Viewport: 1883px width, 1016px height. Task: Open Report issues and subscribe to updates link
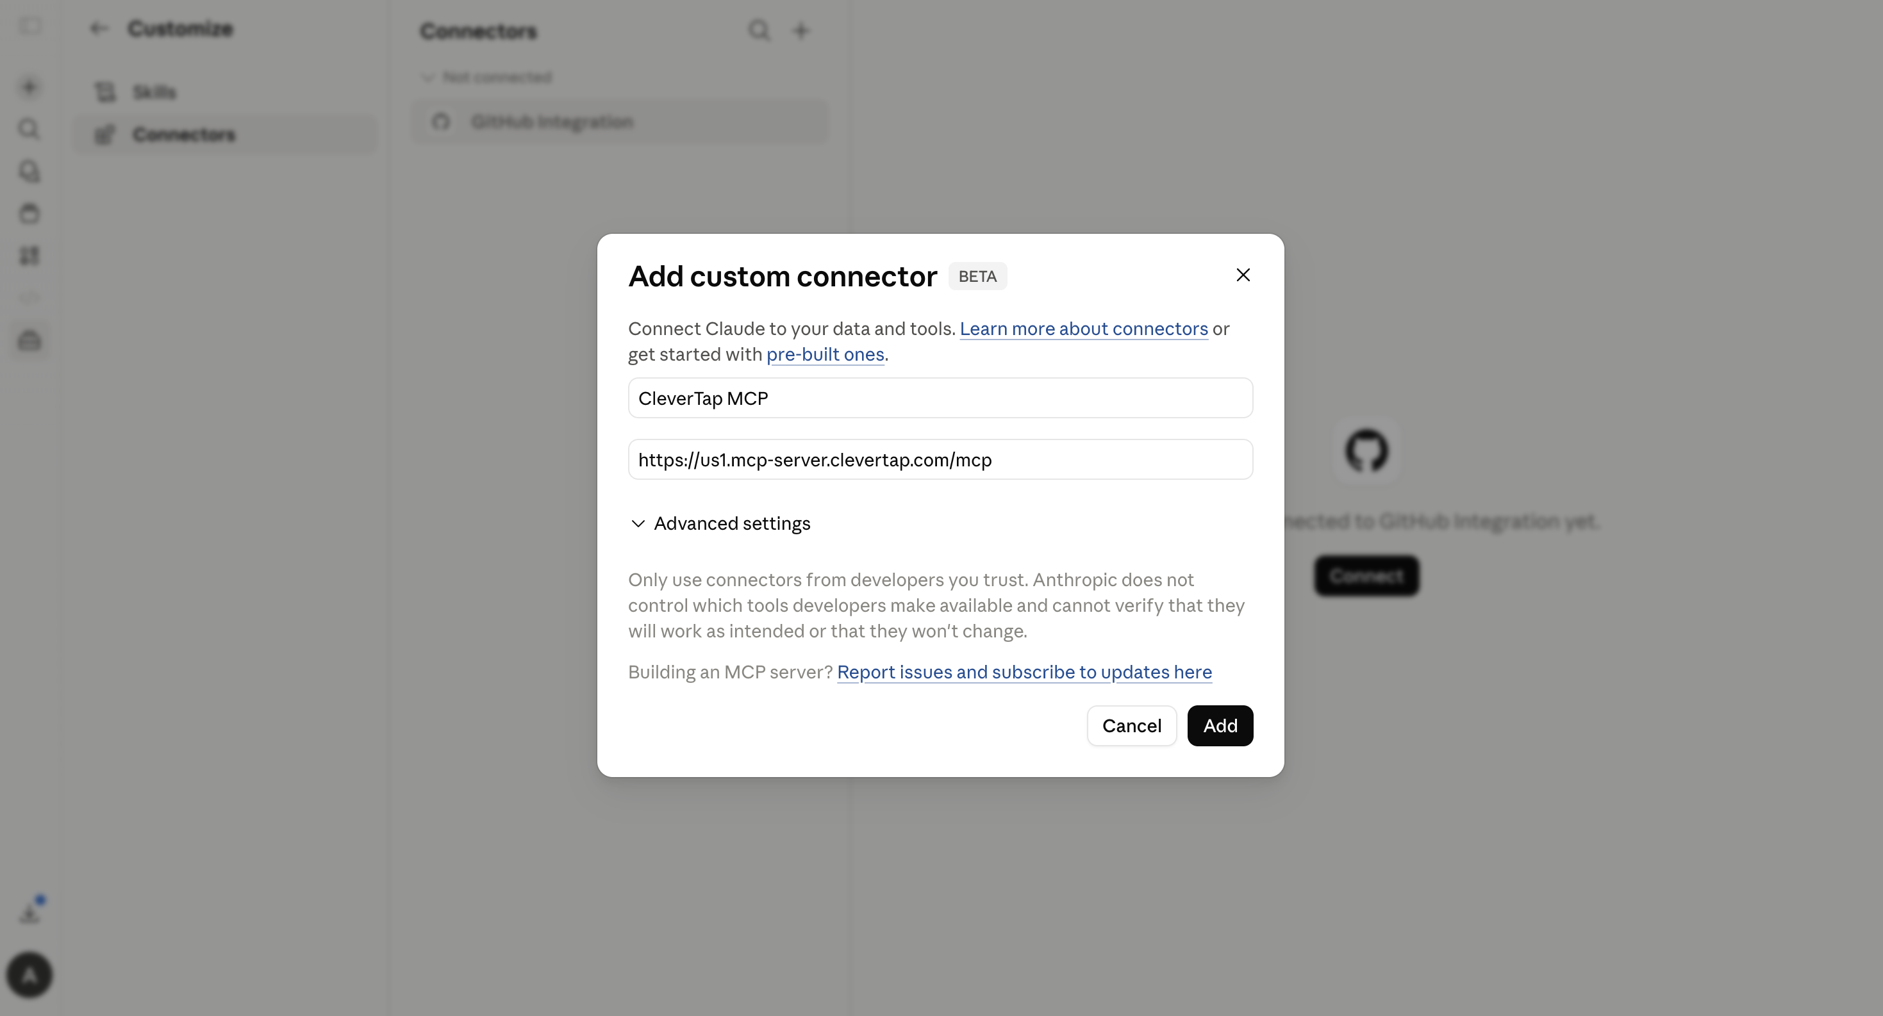pyautogui.click(x=1024, y=672)
